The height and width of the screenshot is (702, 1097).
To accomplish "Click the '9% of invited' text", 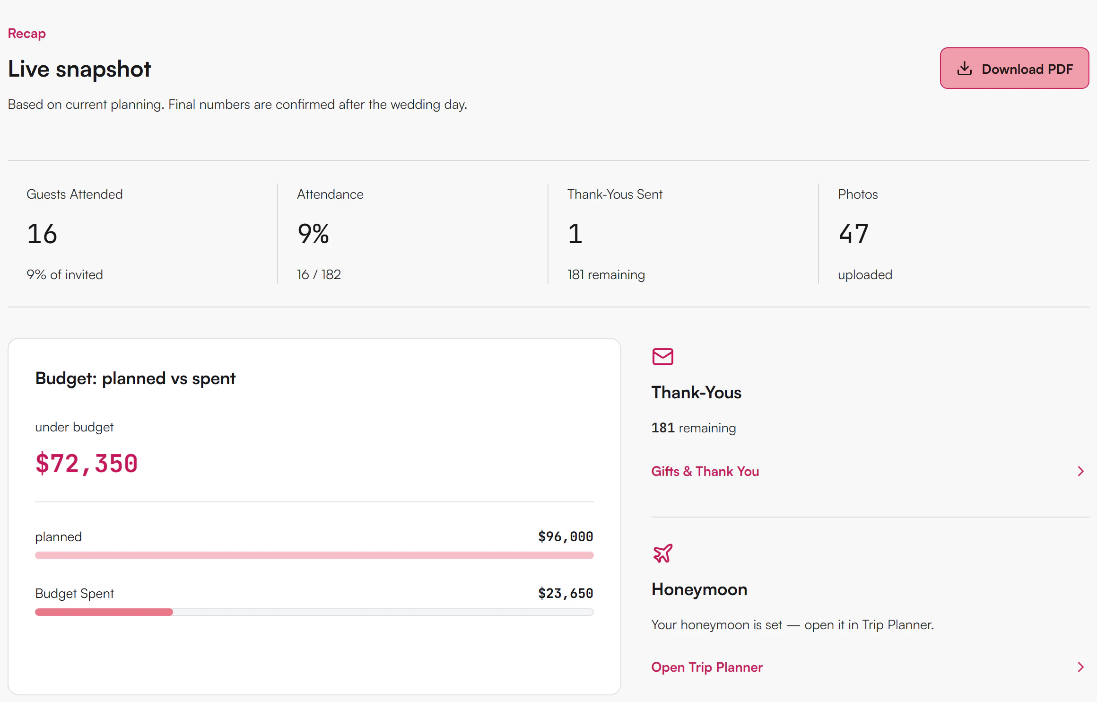I will pos(65,274).
